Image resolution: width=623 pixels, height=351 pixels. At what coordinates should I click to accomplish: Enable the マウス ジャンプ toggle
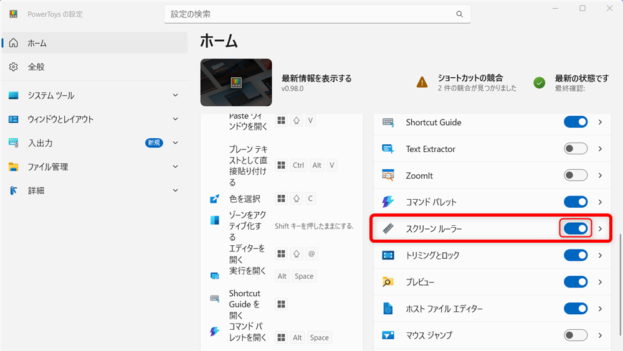point(575,335)
